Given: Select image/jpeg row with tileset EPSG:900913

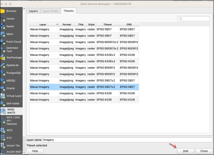Looking at the screenshot, I should (x=84, y=74).
